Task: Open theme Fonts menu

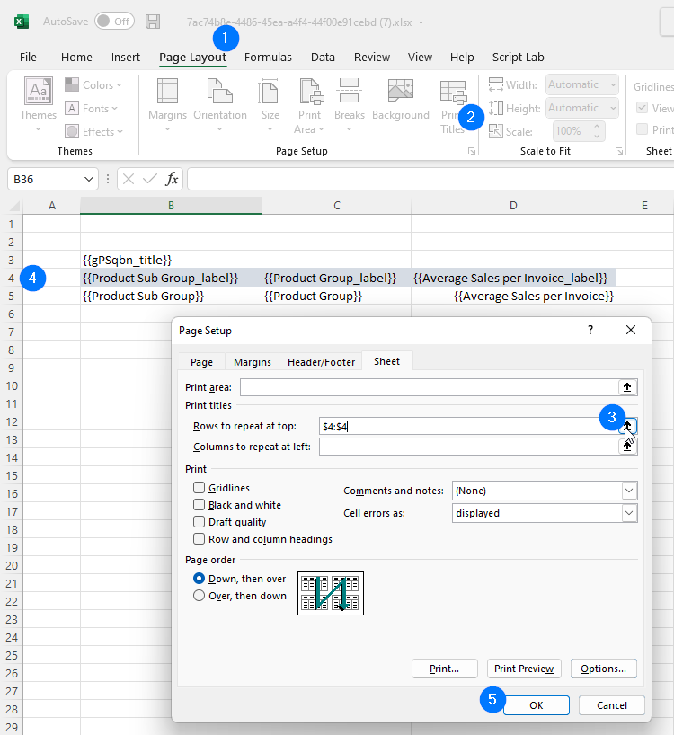Action: pos(91,109)
